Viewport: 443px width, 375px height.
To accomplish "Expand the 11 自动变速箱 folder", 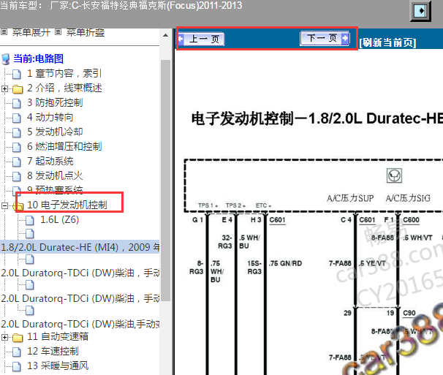I will click(4, 338).
